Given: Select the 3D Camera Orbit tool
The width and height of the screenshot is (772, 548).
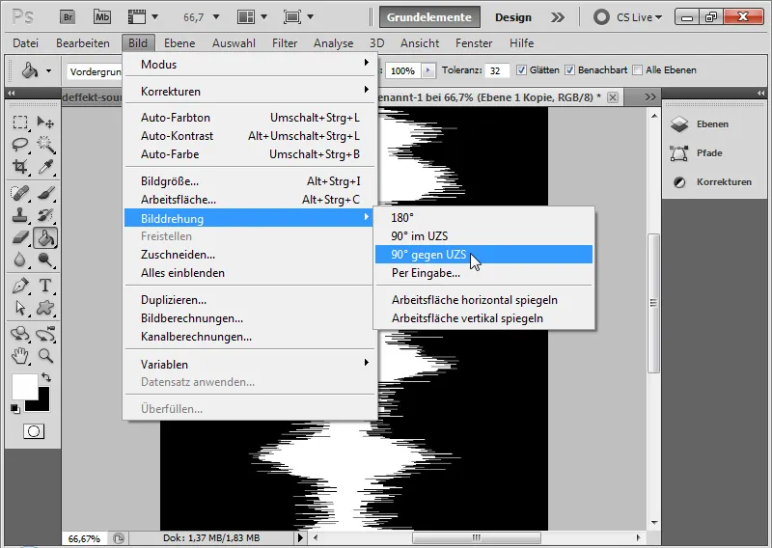Looking at the screenshot, I should (45, 334).
